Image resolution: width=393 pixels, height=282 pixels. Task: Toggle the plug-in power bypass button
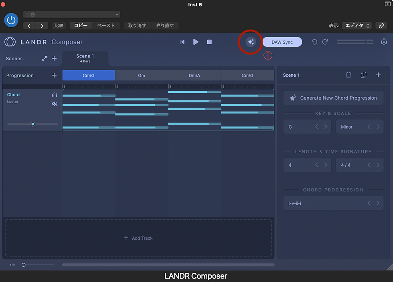pyautogui.click(x=11, y=20)
